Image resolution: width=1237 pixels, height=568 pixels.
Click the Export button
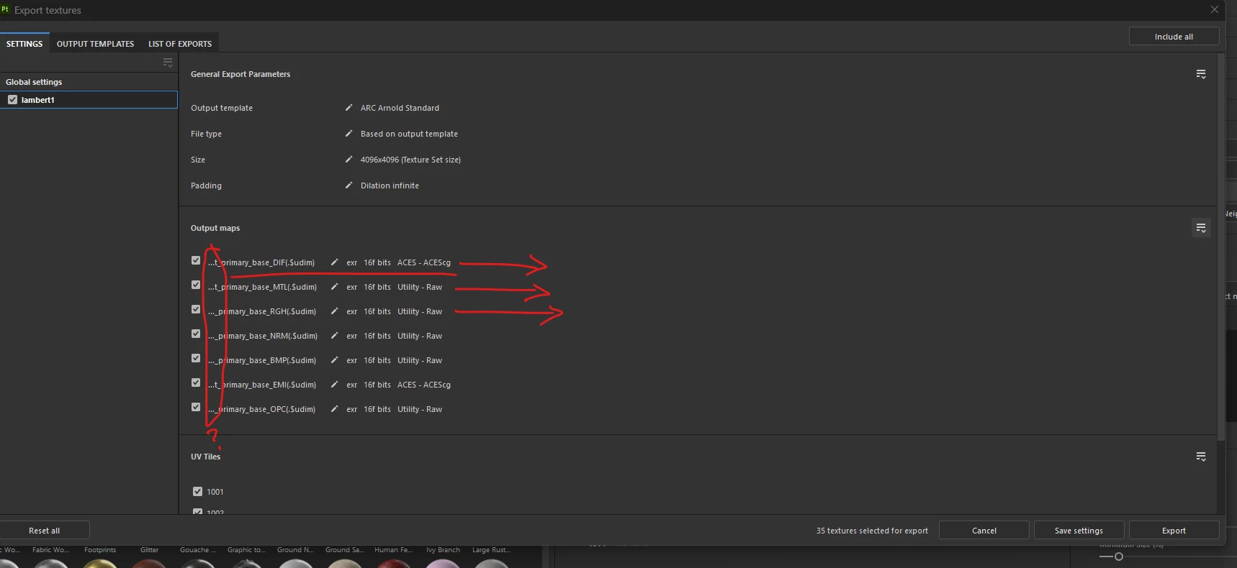tap(1174, 531)
